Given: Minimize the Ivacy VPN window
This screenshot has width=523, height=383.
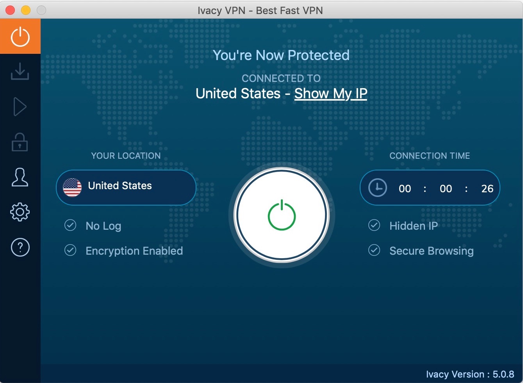Looking at the screenshot, I should 26,10.
